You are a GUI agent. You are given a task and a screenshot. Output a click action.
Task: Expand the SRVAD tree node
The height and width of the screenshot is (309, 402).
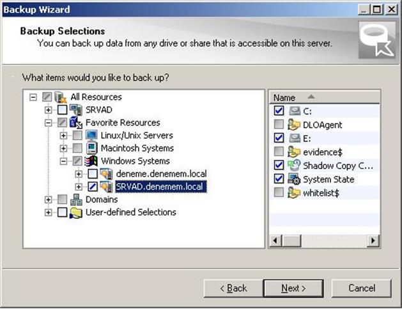[x=48, y=110]
